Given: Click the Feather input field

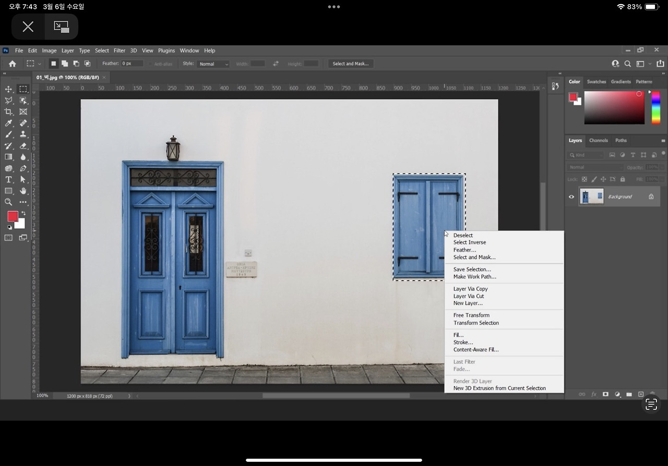Looking at the screenshot, I should [x=132, y=64].
